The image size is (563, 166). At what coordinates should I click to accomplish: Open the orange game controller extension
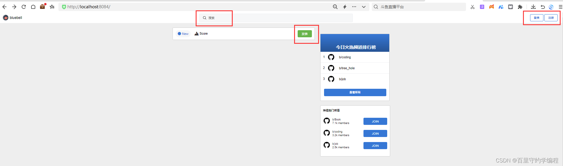pos(492,7)
